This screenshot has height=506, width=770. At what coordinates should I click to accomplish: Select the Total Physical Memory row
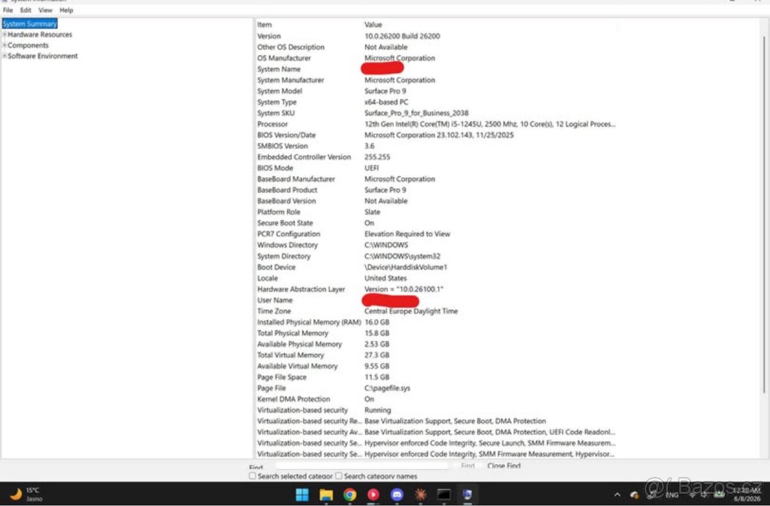436,333
